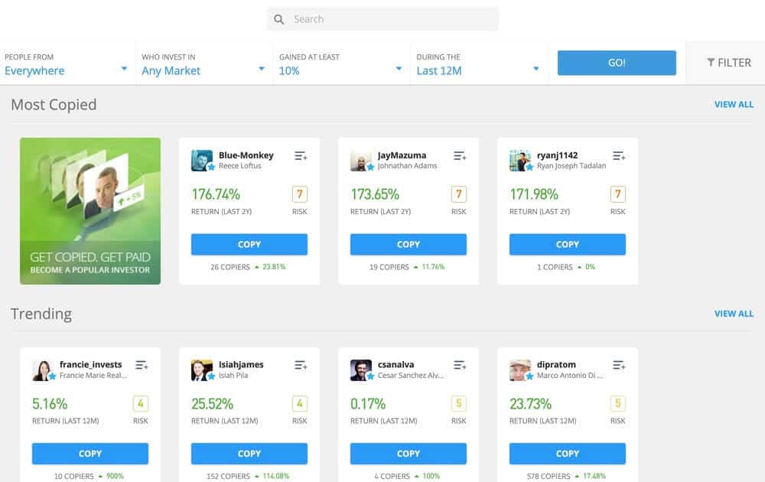Add Isiahjames to watchlist icon
The height and width of the screenshot is (482, 765).
[301, 365]
